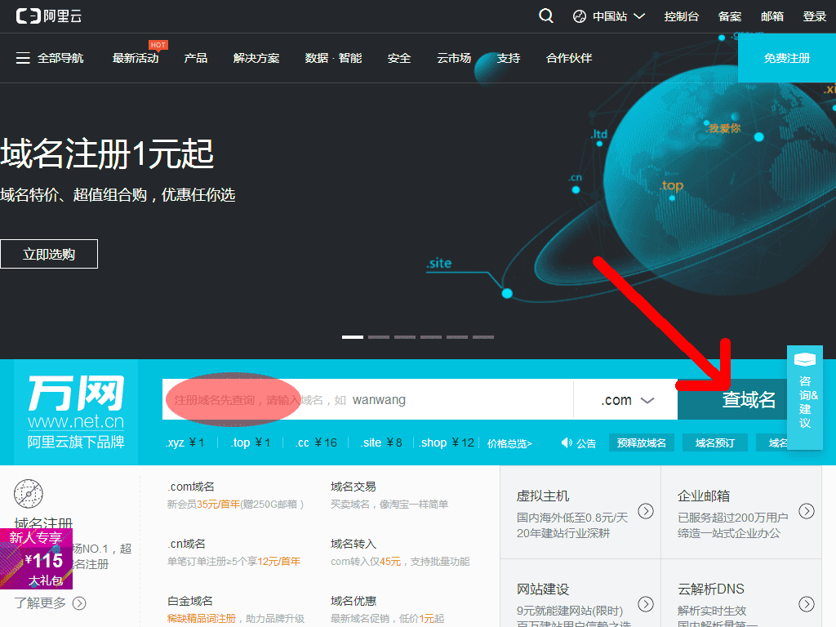Click the arrow icon beside 企业邮箱
This screenshot has width=836, height=627.
pos(806,511)
